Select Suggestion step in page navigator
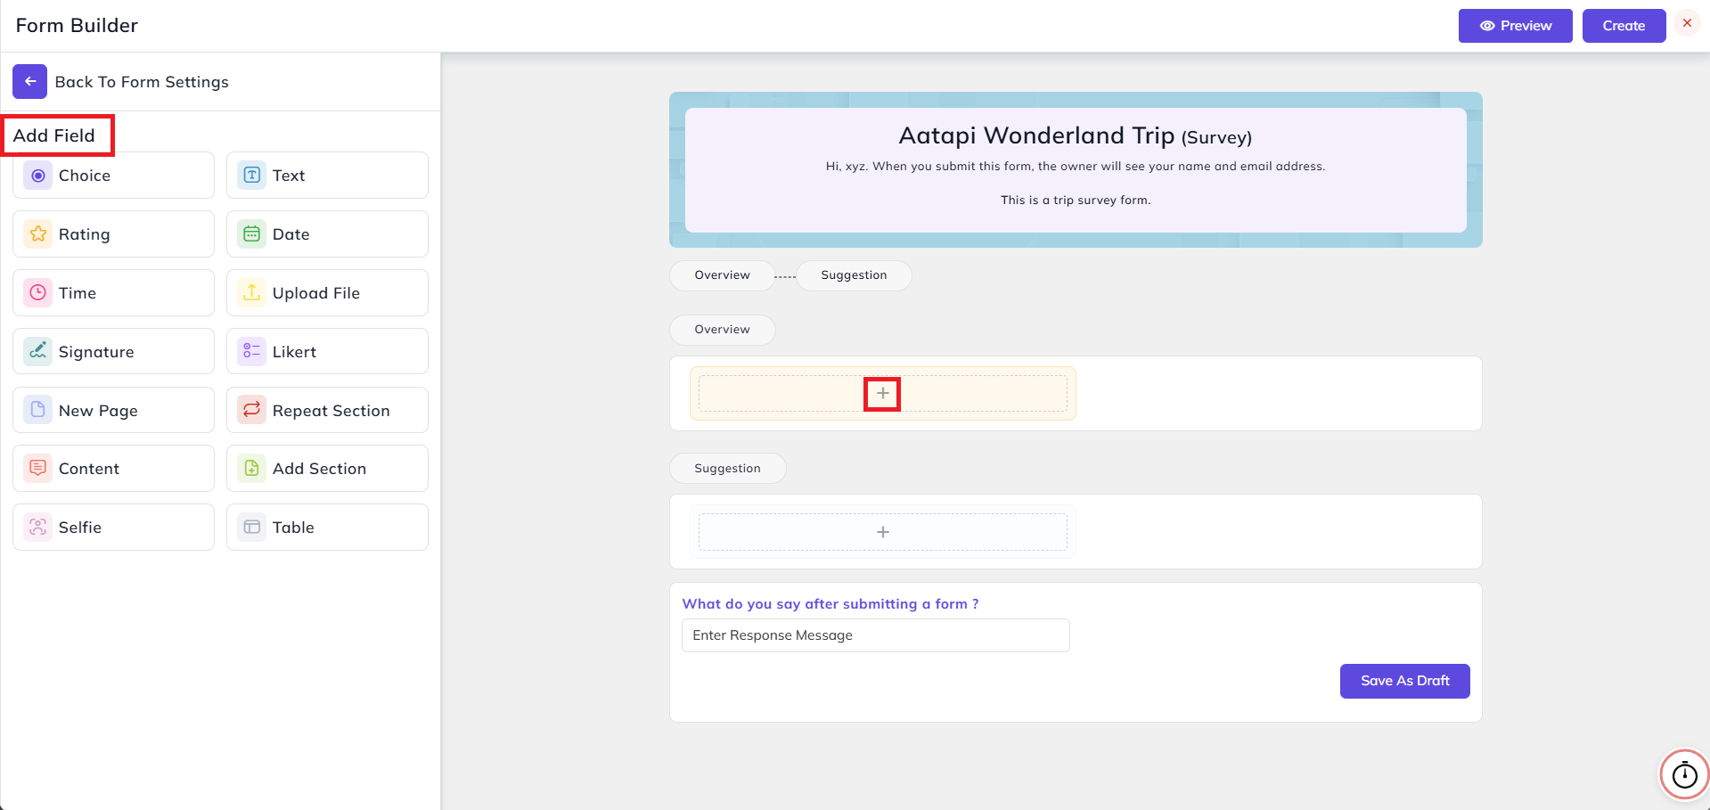The image size is (1710, 810). click(x=854, y=275)
